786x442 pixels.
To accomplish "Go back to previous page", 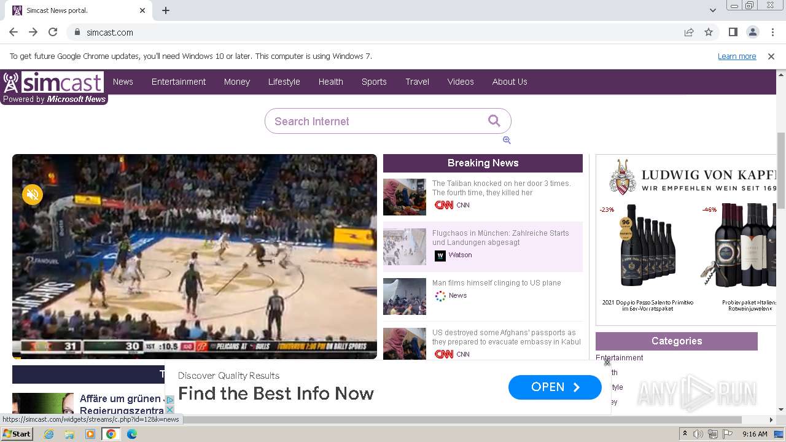I will click(14, 32).
